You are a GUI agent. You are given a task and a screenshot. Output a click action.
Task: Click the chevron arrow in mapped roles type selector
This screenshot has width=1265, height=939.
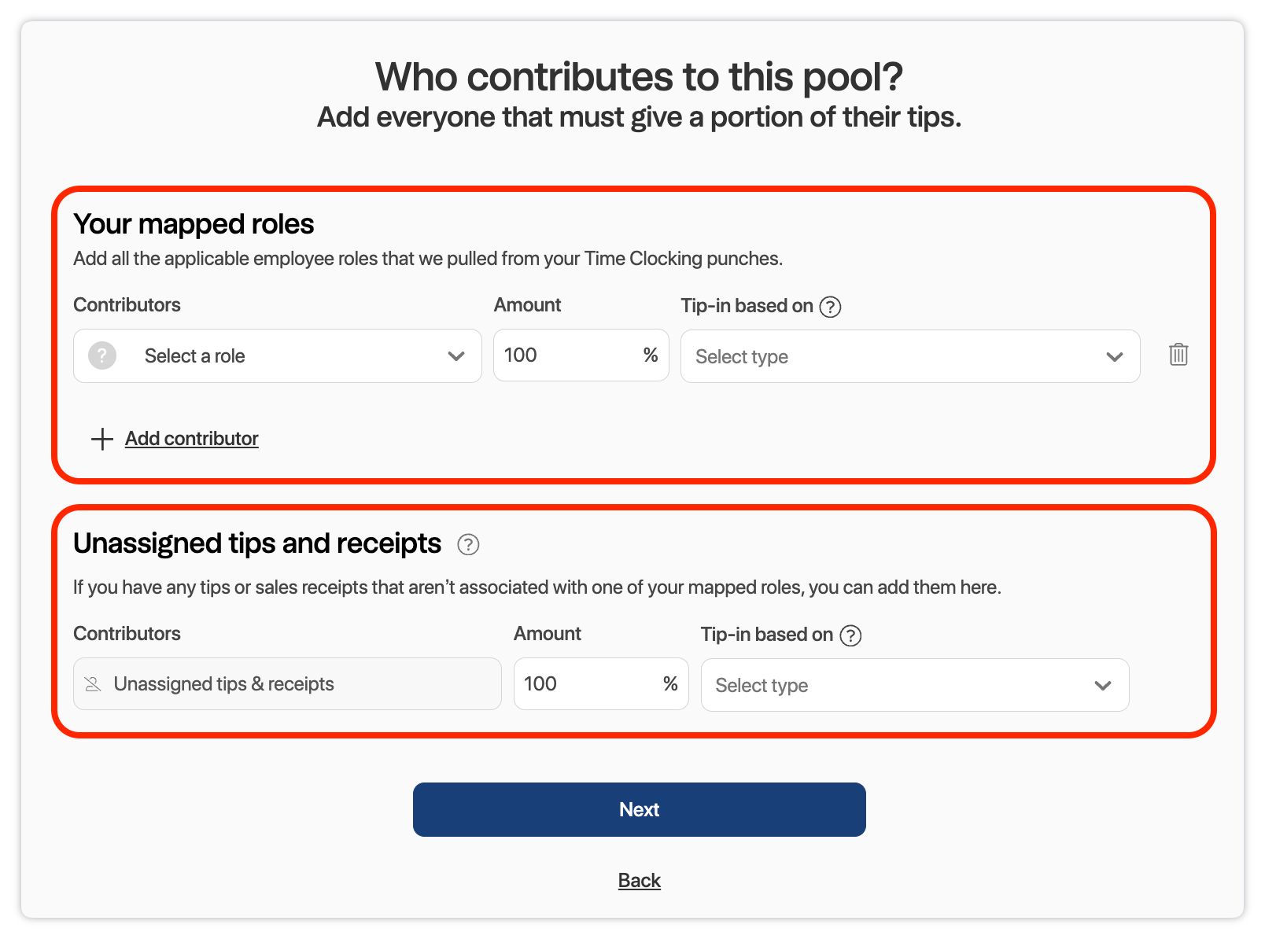coord(1114,357)
